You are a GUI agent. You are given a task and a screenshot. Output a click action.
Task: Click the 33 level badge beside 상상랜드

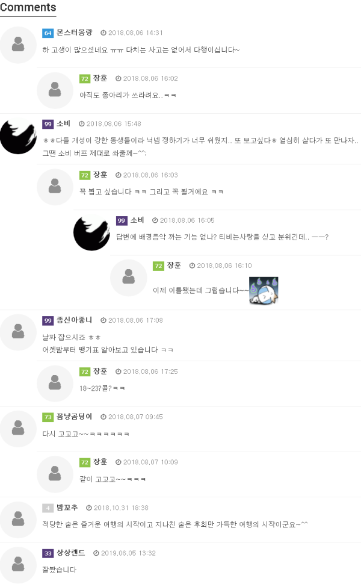click(x=48, y=553)
